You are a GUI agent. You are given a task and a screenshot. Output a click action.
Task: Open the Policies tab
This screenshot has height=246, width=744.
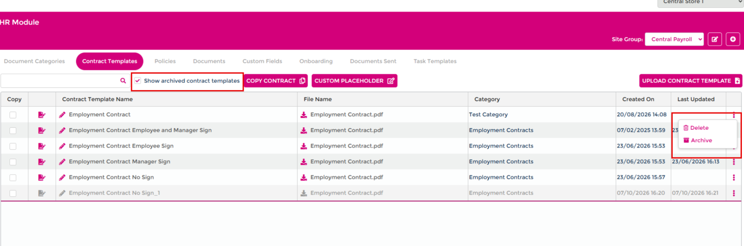tap(165, 61)
